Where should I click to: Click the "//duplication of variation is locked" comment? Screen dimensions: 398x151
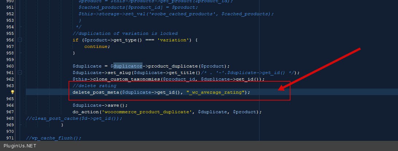125,33
